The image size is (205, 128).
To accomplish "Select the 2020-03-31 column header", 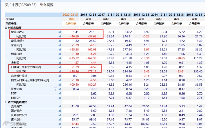I will 71,14.
